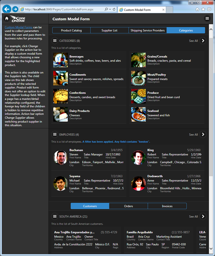Click the Custom Modal Form page title
Viewport: 215px width, 256px height.
pyautogui.click(x=71, y=19)
